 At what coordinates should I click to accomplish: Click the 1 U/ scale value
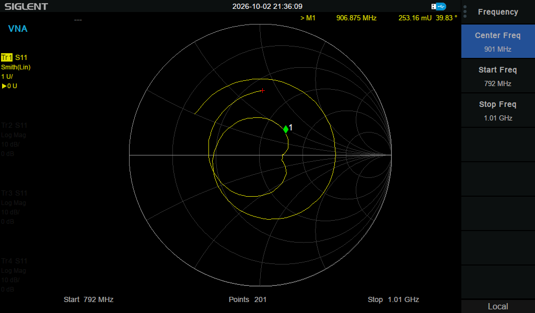pos(7,77)
